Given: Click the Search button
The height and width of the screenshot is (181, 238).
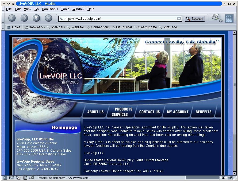Looking at the screenshot, I should tap(195, 19).
